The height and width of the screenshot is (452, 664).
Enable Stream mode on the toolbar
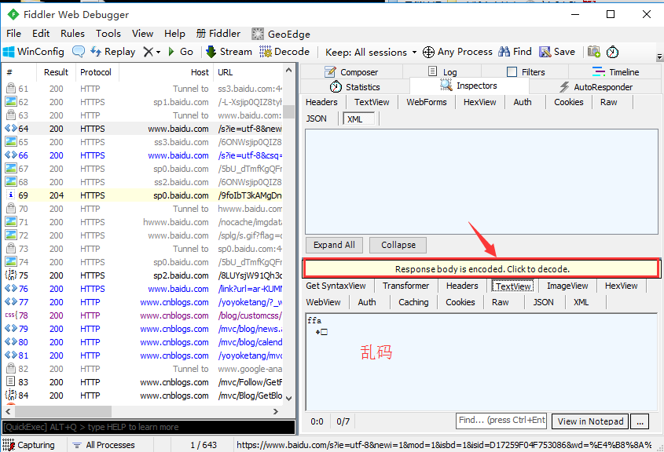229,52
